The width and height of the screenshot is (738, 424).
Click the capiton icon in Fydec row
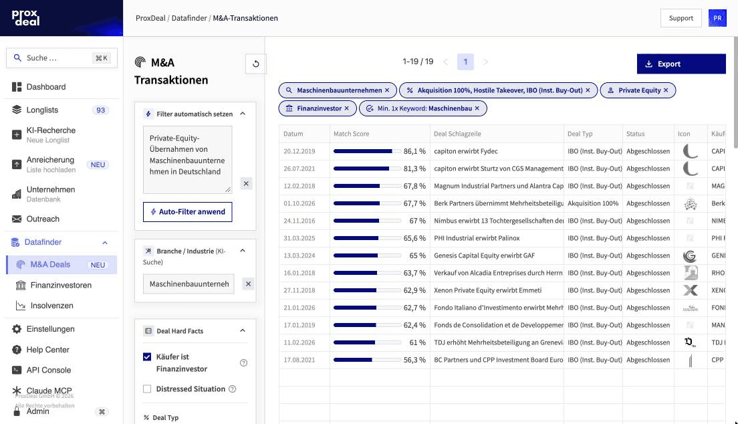690,151
